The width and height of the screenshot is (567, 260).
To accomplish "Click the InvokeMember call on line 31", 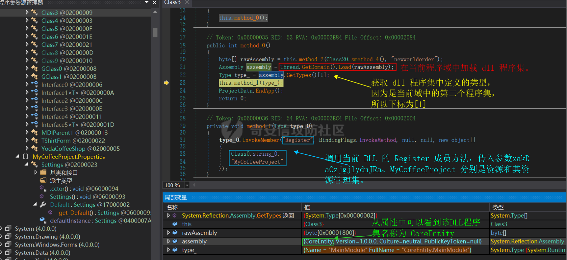I will coord(261,140).
